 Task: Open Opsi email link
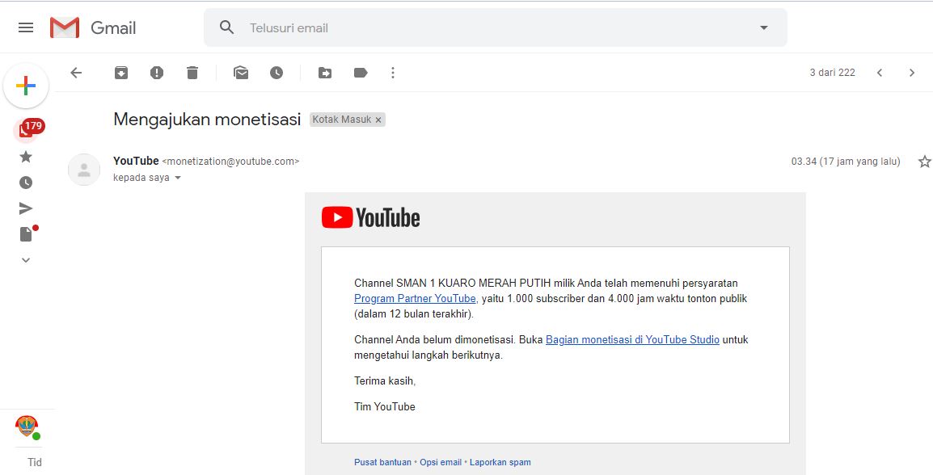pyautogui.click(x=441, y=462)
